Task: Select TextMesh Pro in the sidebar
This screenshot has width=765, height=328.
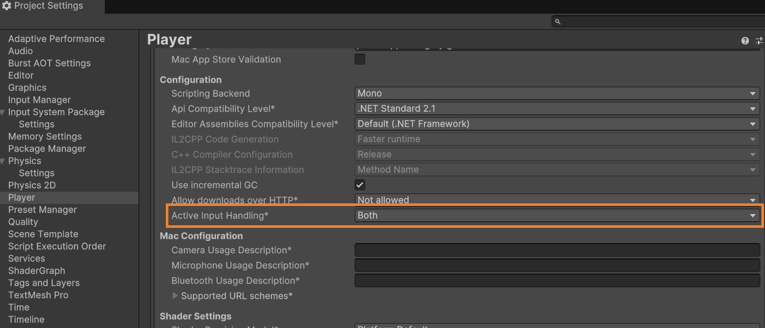Action: coord(38,295)
